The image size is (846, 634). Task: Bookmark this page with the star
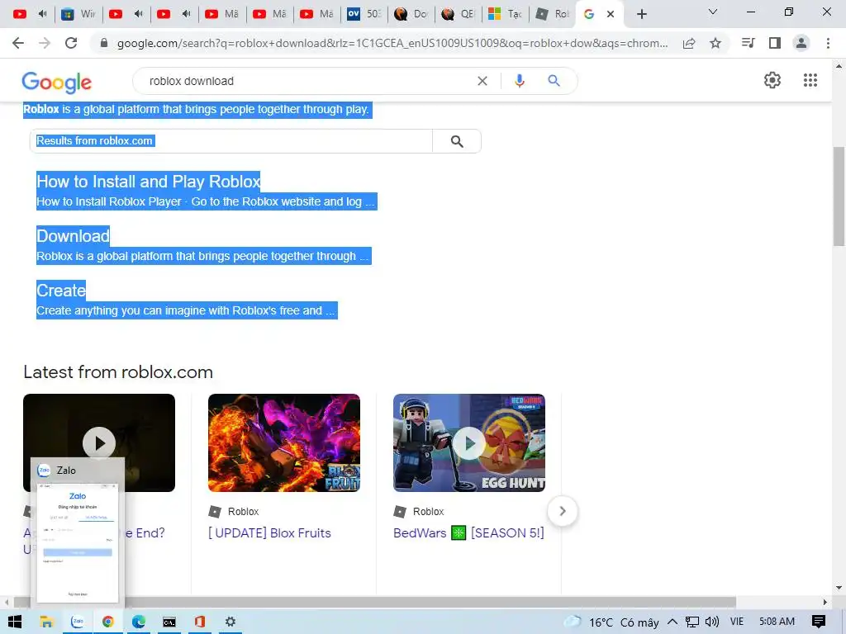tap(715, 43)
